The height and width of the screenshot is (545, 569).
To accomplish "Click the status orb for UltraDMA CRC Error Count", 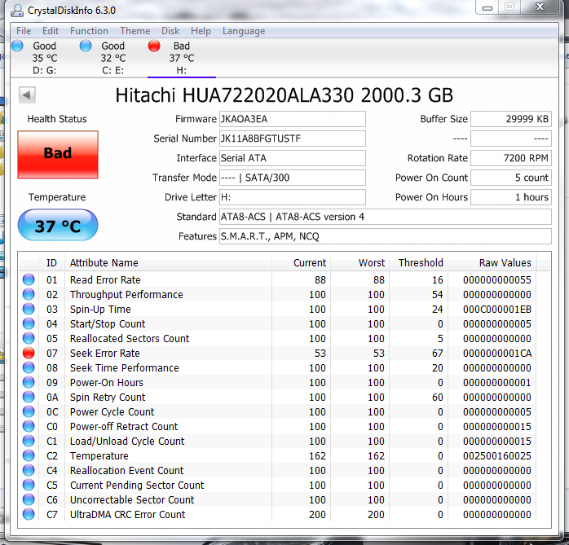I will tap(29, 514).
